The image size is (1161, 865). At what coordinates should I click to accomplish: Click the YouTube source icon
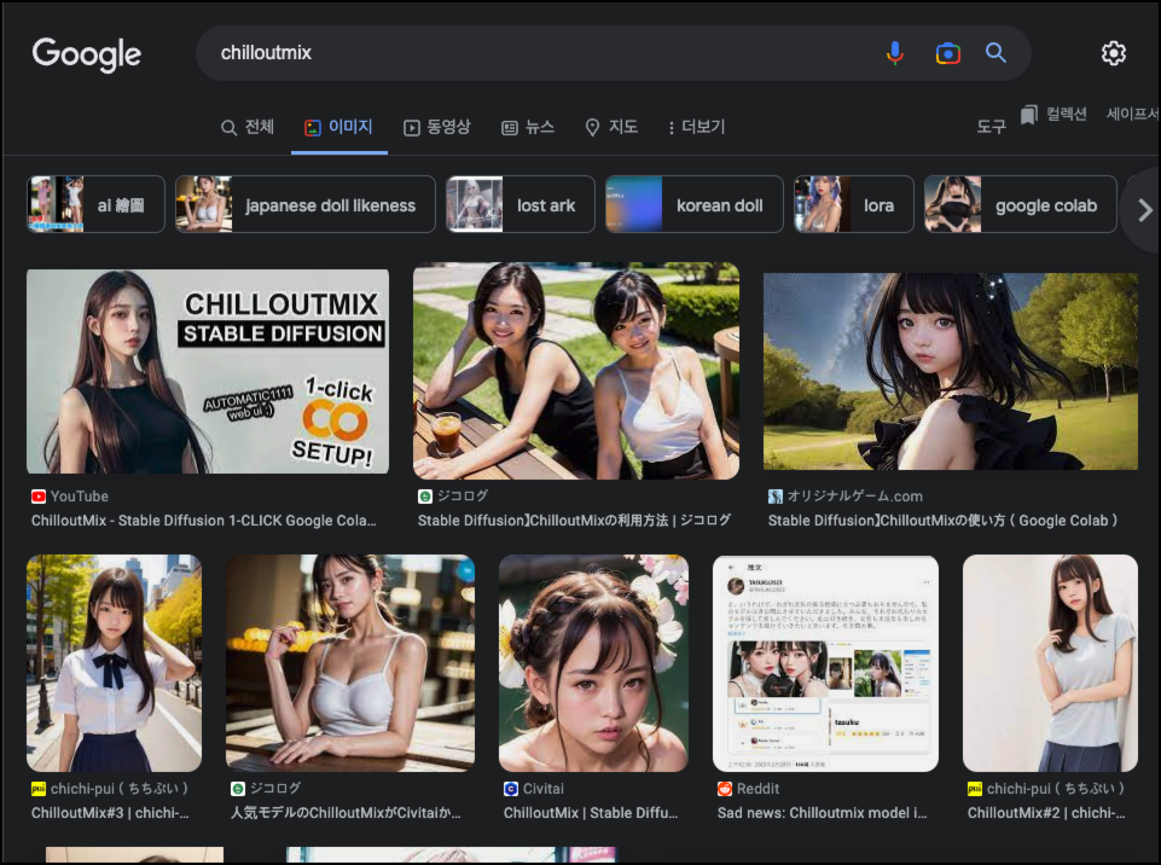38,497
